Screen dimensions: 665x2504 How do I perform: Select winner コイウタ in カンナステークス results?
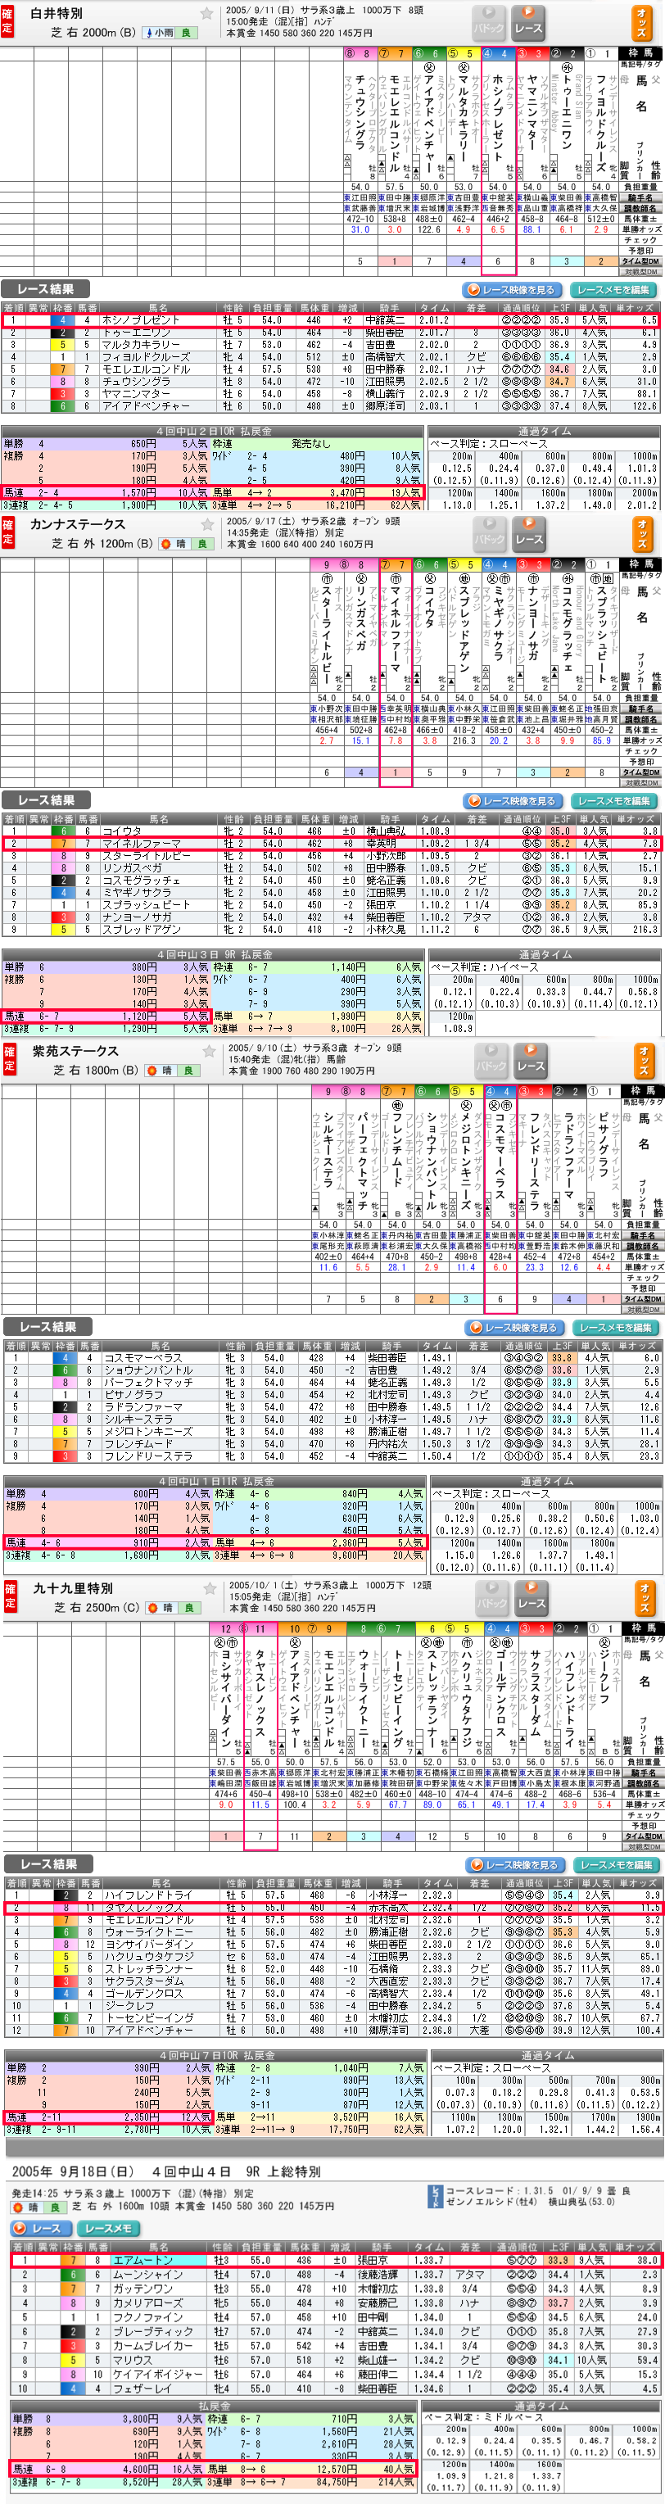pos(121,831)
